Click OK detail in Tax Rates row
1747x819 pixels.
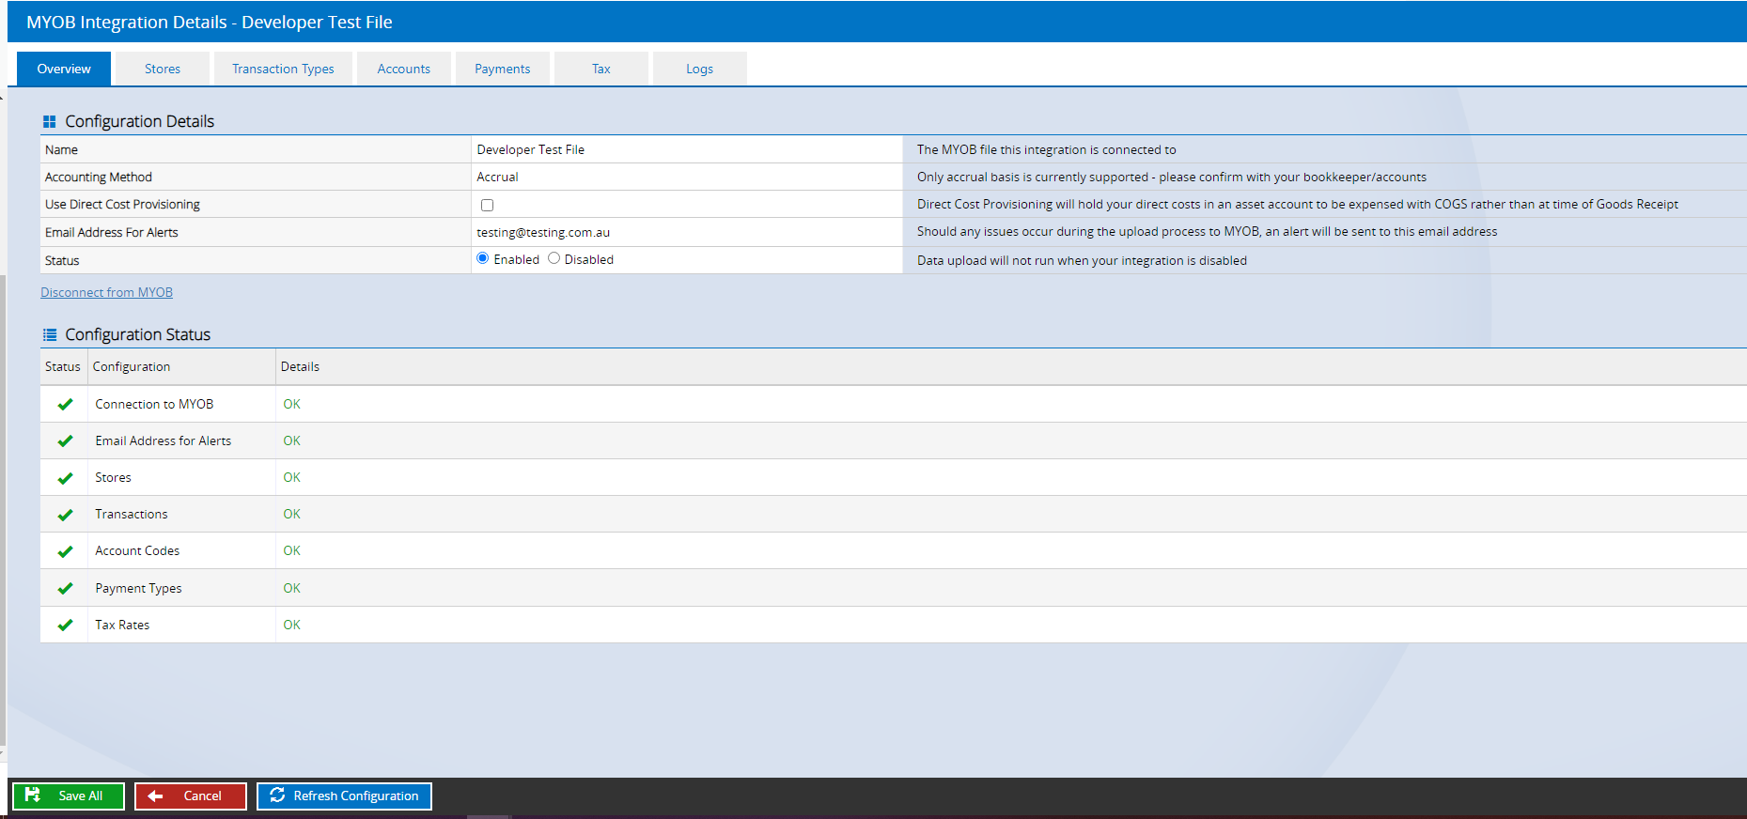(x=292, y=625)
